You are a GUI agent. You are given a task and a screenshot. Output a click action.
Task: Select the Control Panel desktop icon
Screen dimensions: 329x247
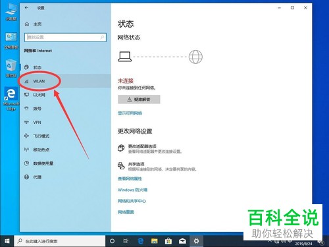click(11, 41)
